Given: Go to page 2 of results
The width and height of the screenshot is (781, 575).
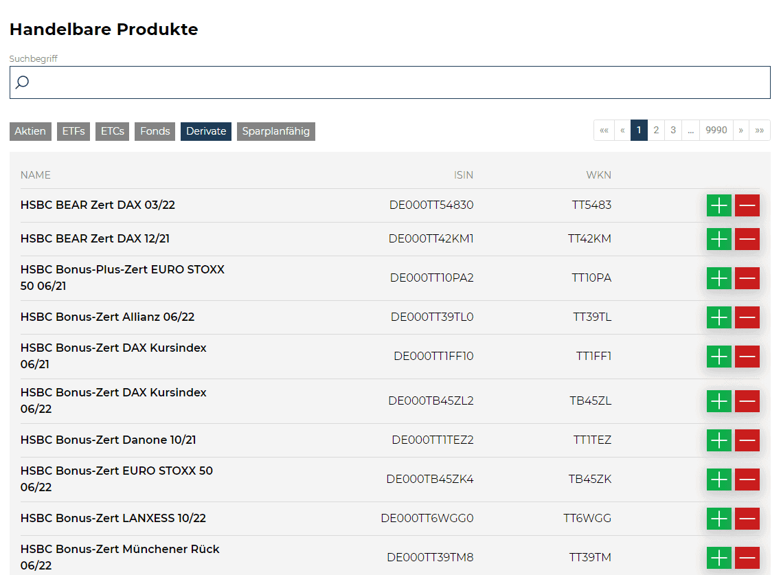Looking at the screenshot, I should coord(656,130).
